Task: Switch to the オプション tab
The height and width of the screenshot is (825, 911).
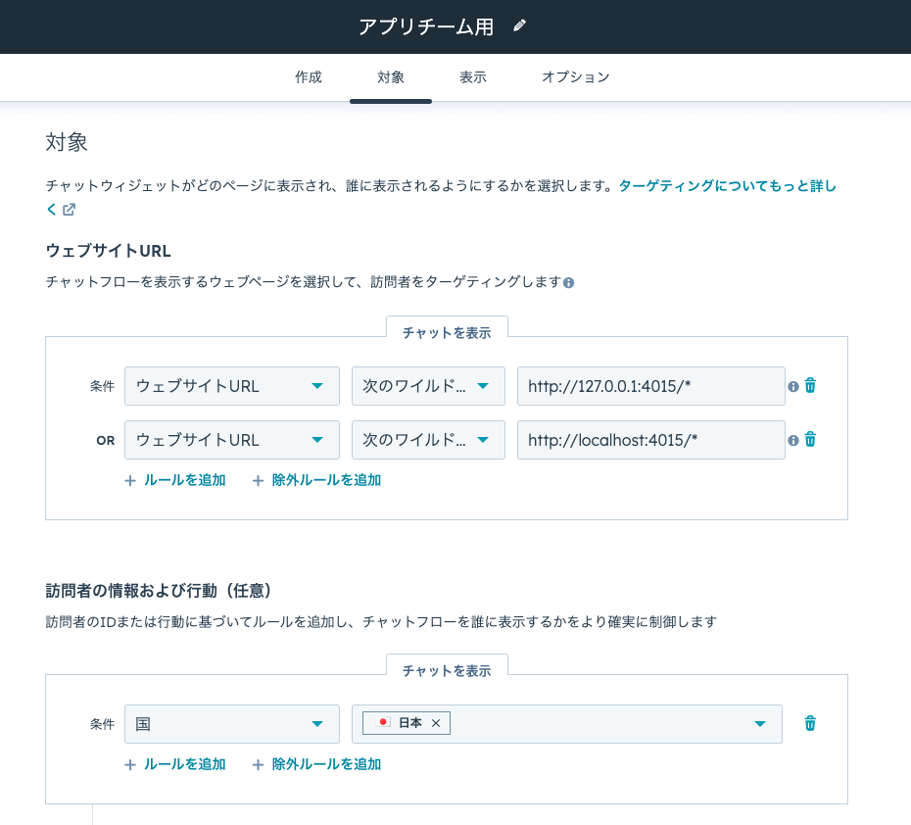Action: click(576, 77)
